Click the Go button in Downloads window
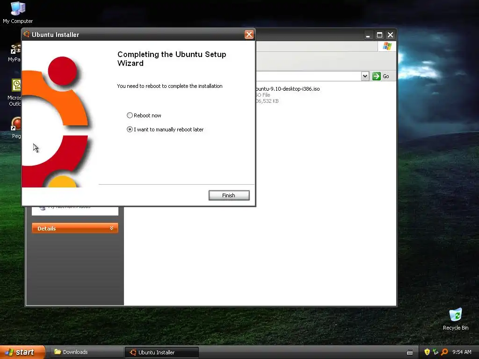Viewport: 479px width, 359px height. tap(381, 76)
